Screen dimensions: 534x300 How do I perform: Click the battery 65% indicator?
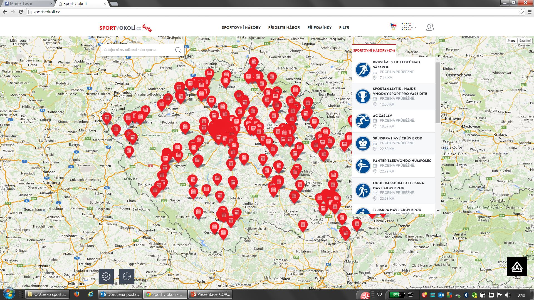[x=397, y=295]
